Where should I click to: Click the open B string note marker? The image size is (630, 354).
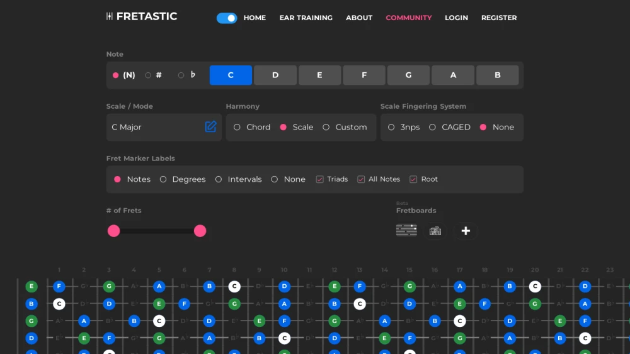tap(31, 304)
